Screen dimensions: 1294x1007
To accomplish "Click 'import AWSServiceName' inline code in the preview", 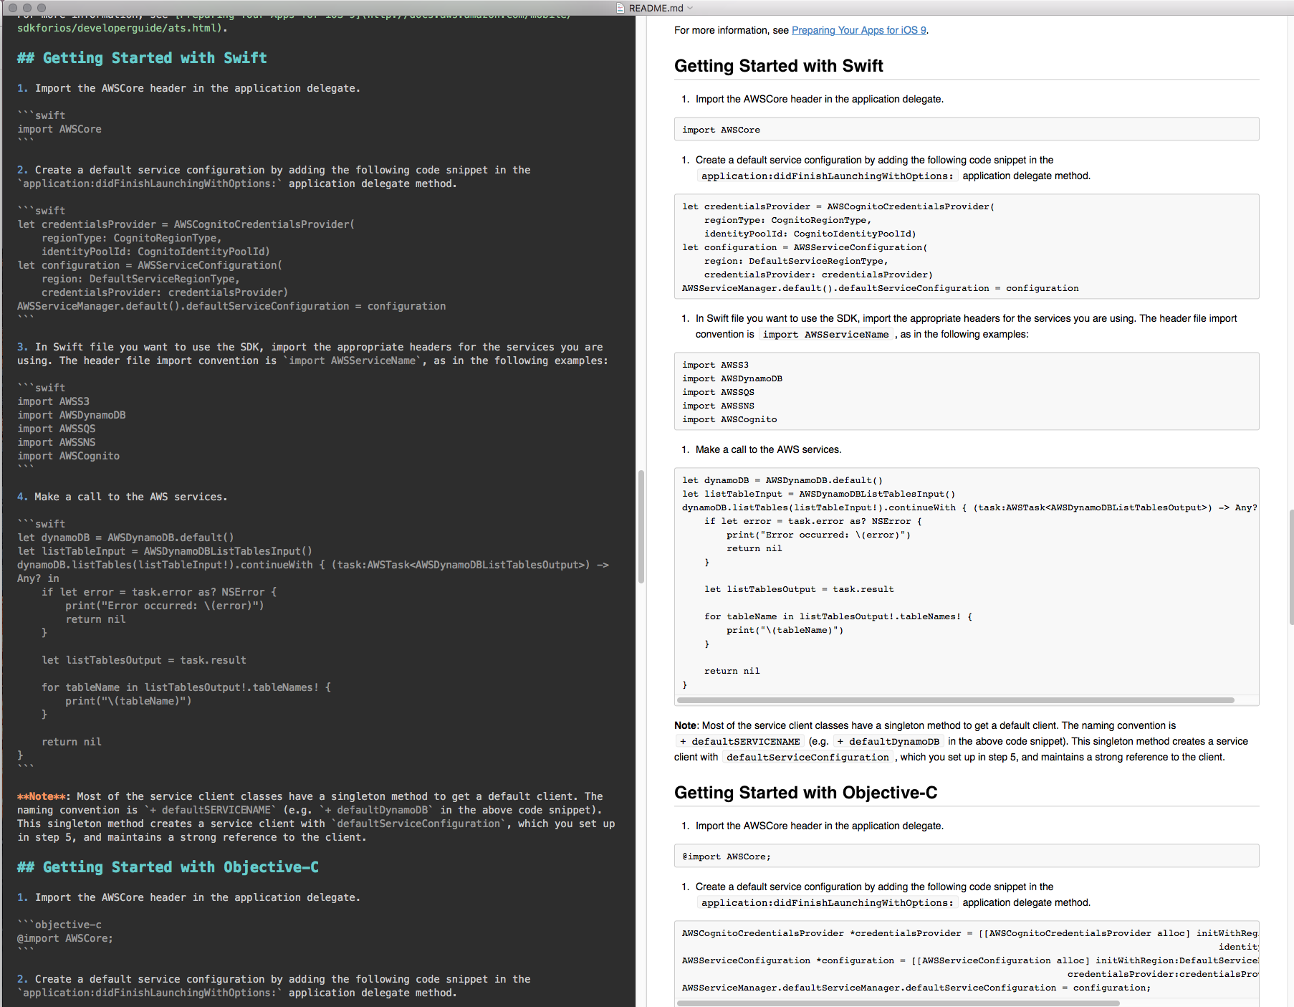I will [x=825, y=335].
